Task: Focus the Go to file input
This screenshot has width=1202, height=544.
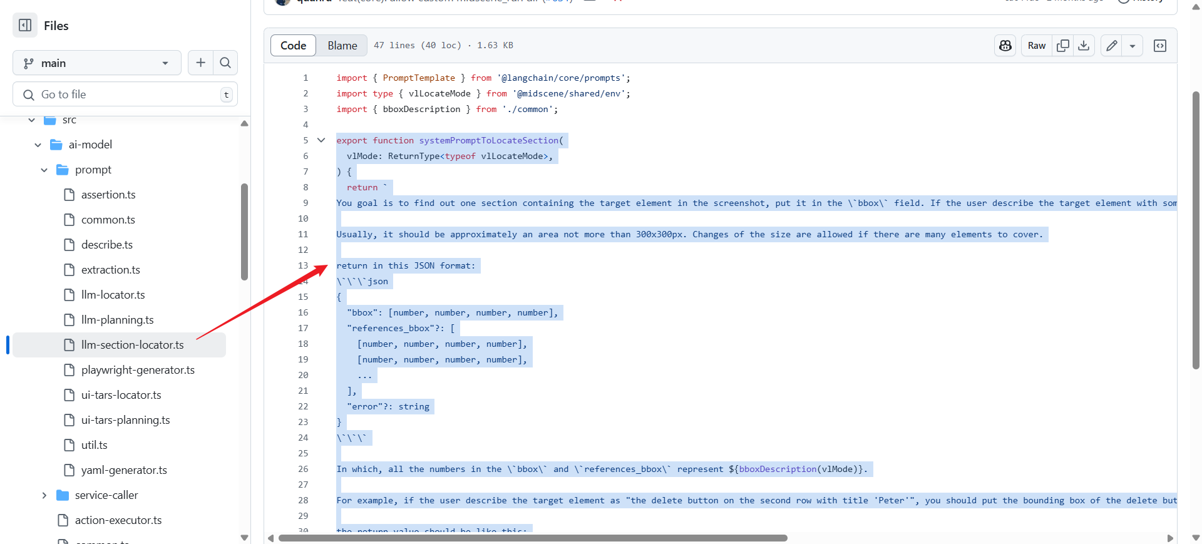Action: (x=125, y=95)
